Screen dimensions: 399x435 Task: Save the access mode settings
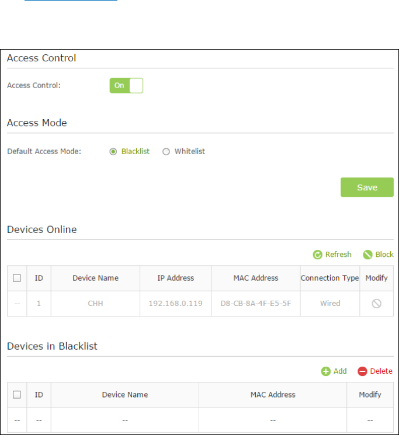367,187
